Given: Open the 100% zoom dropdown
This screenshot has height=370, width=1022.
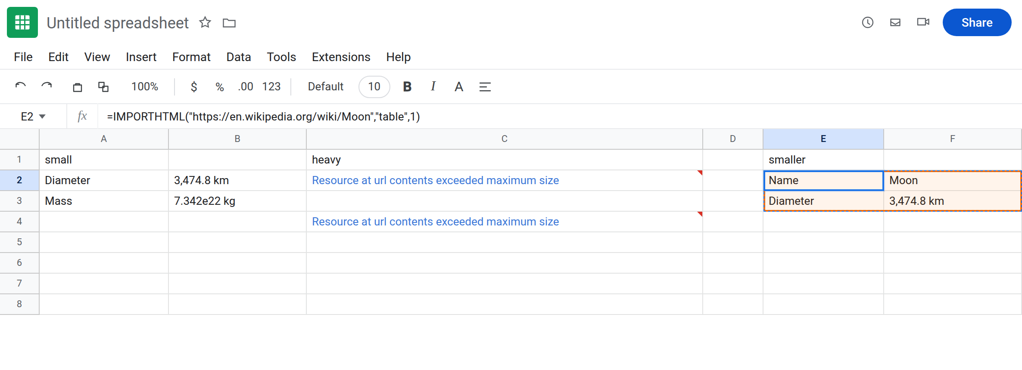Looking at the screenshot, I should click(x=145, y=87).
